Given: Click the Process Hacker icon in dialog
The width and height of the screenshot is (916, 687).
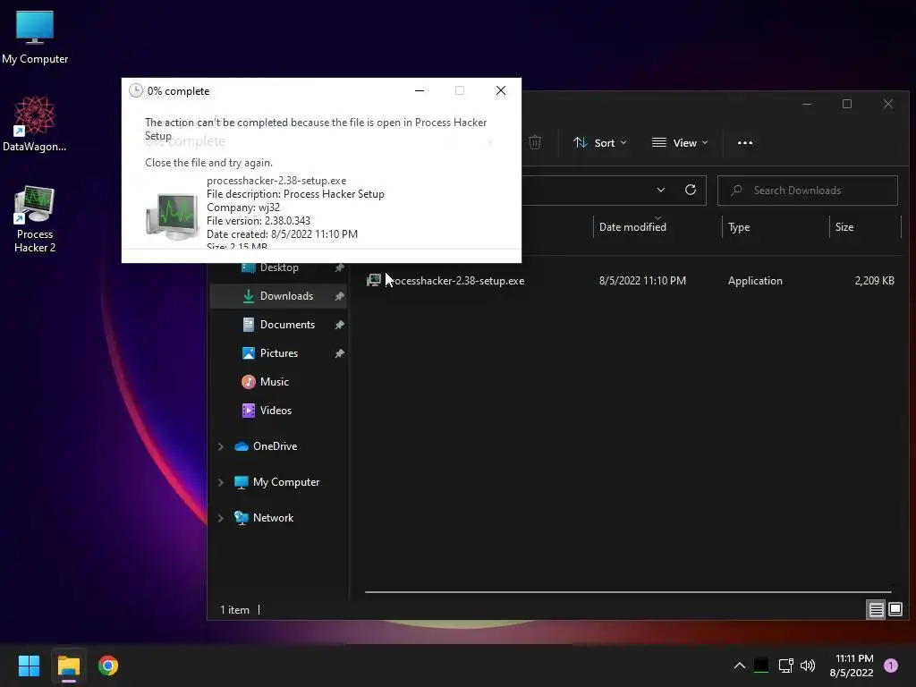Looking at the screenshot, I should 172,216.
